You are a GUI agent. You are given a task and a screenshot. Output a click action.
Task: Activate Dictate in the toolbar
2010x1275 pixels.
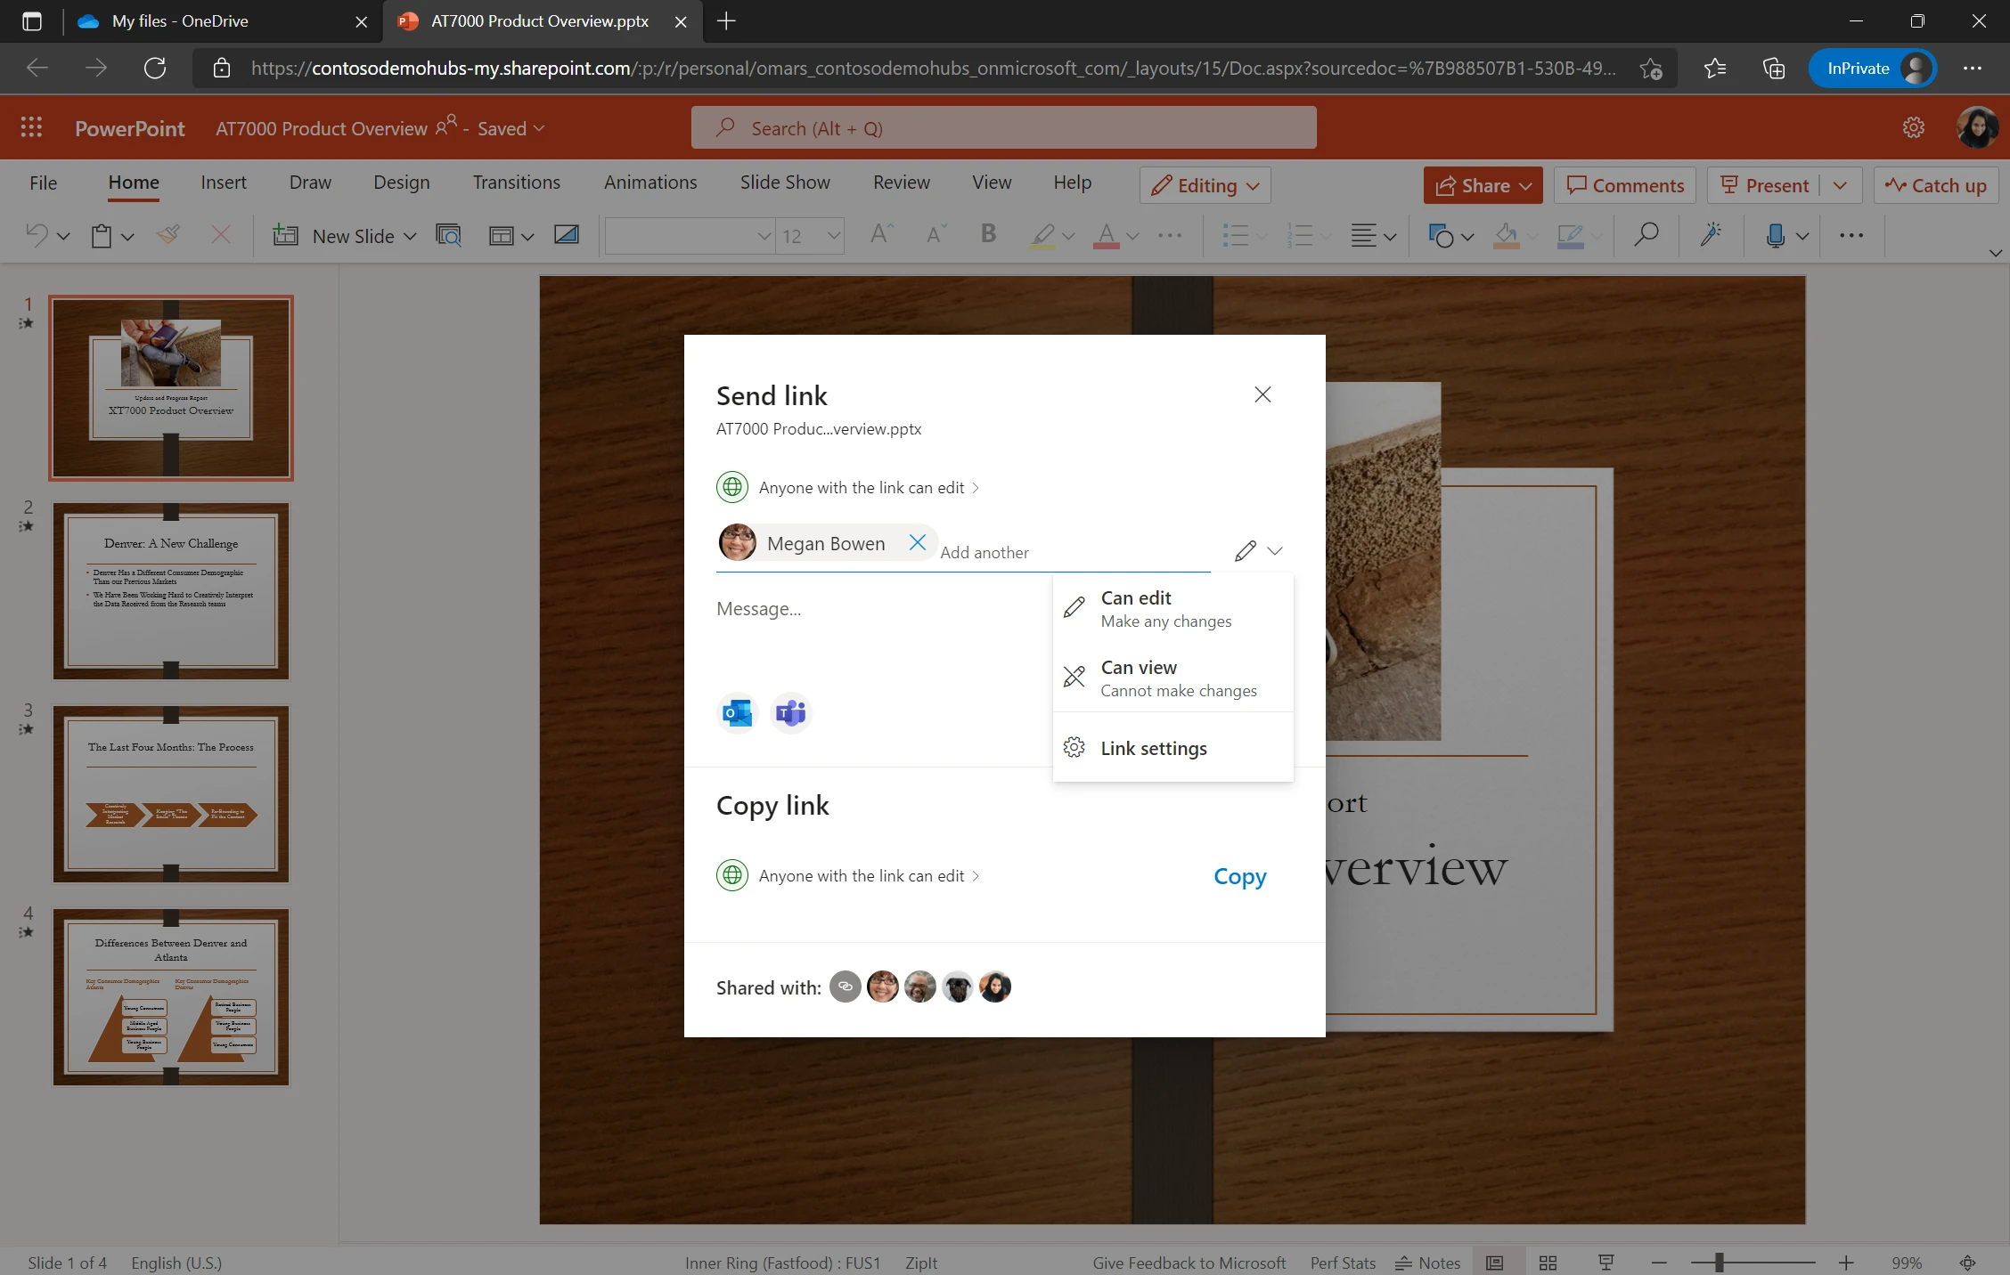coord(1775,235)
